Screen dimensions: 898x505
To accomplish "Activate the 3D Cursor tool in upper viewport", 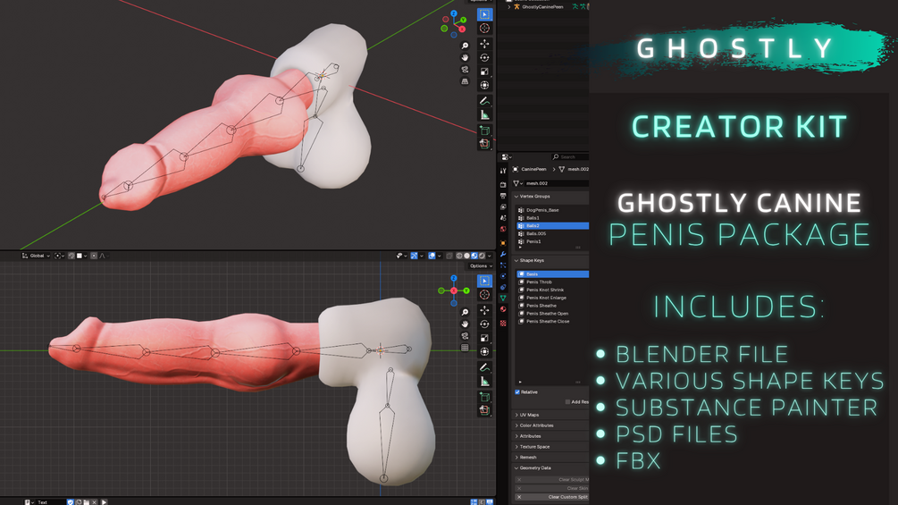I will tap(484, 28).
